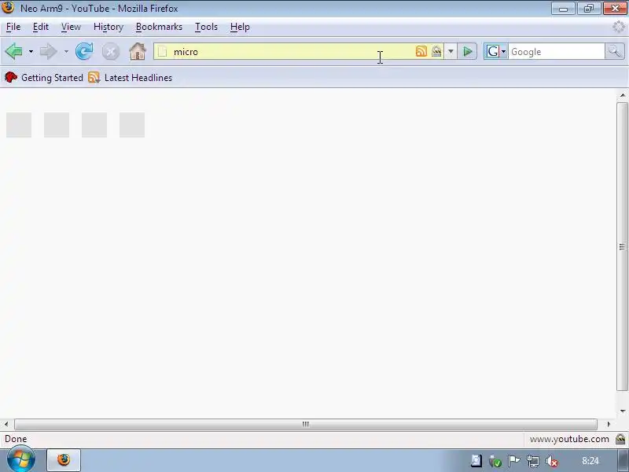Open the Windows Start menu orb

pyautogui.click(x=20, y=459)
